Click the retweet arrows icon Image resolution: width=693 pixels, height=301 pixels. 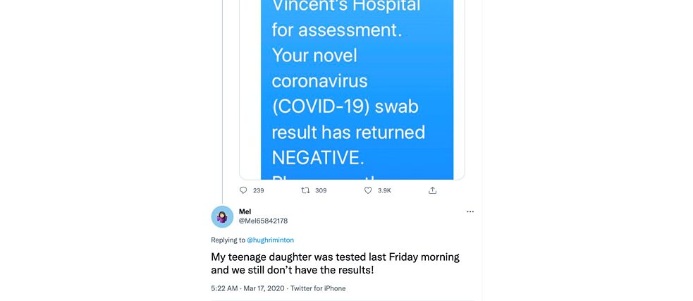305,190
